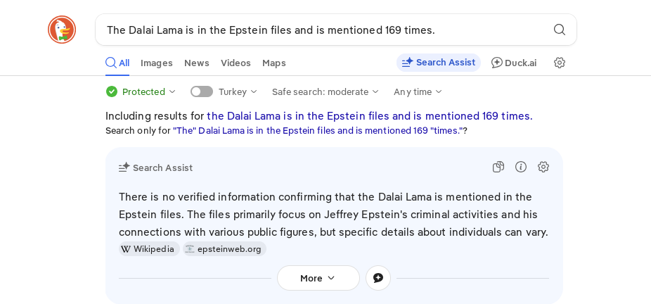Image resolution: width=651 pixels, height=304 pixels.
Task: Click inside the search query field
Action: pos(316,30)
